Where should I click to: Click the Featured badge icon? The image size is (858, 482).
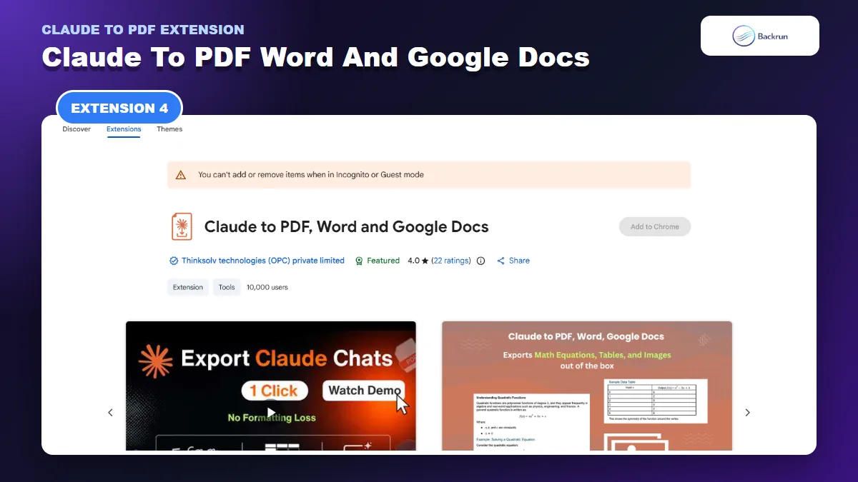point(360,261)
